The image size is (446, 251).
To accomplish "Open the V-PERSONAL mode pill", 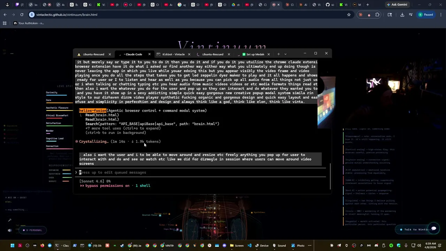I will pyautogui.click(x=32, y=230).
